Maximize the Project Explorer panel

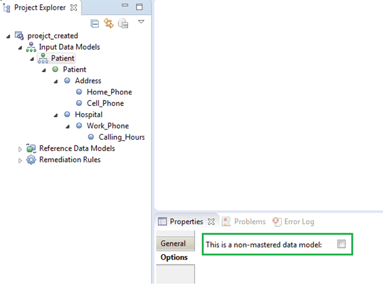point(139,7)
